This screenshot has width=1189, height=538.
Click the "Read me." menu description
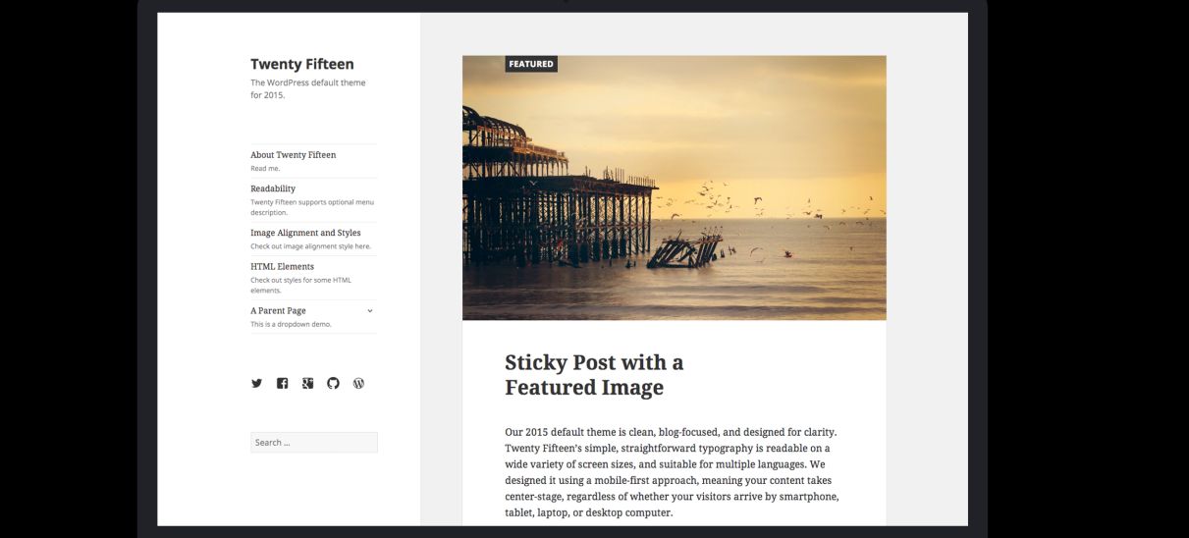pyautogui.click(x=265, y=168)
